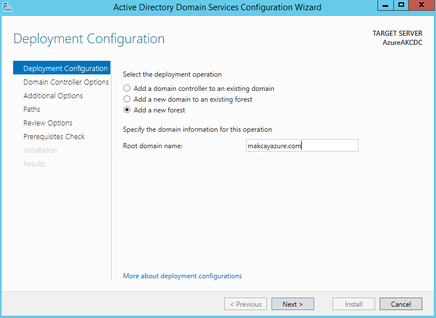Click Next to continue the wizard
436x318 pixels.
tap(293, 304)
